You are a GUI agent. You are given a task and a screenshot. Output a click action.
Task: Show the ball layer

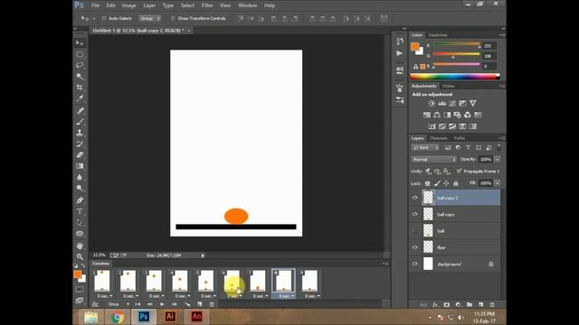(415, 231)
